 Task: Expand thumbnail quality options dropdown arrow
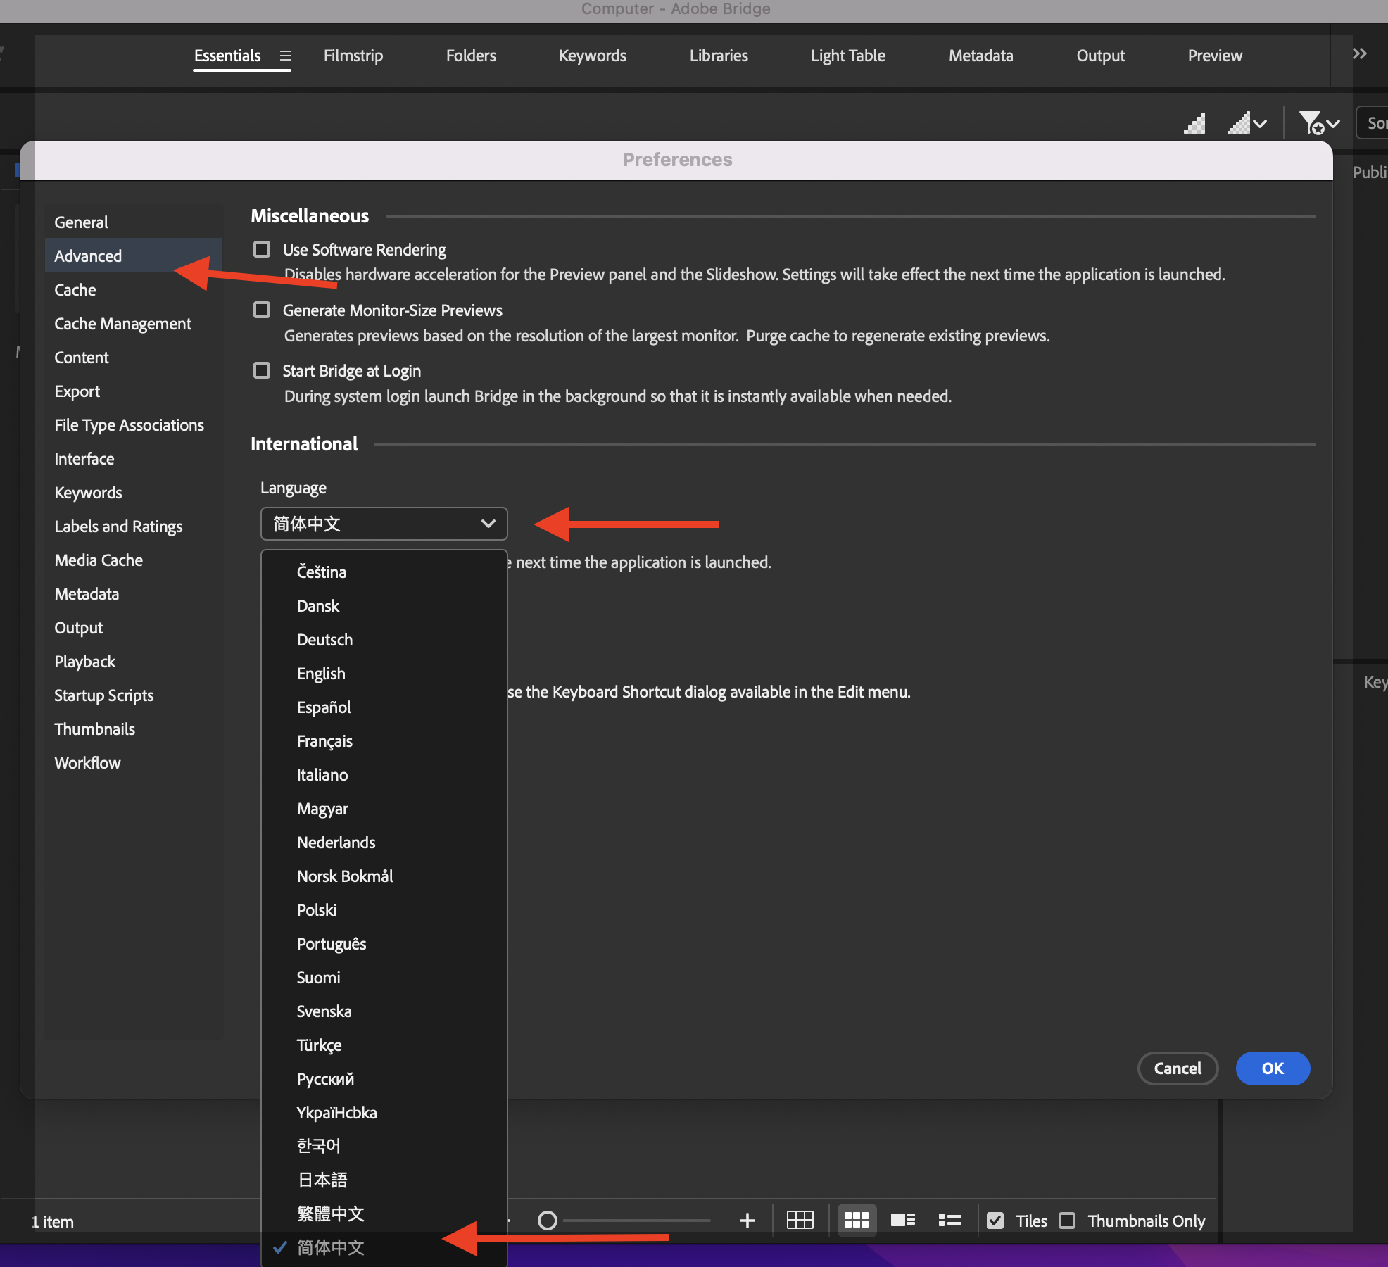(1260, 124)
